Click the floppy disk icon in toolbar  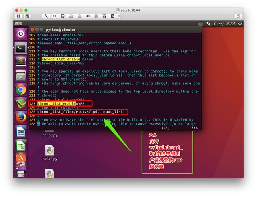point(104,16)
